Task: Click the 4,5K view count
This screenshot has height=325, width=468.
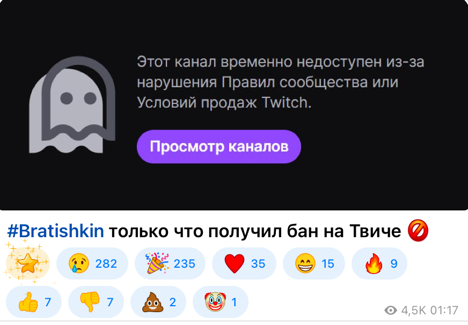Action: coord(413,311)
